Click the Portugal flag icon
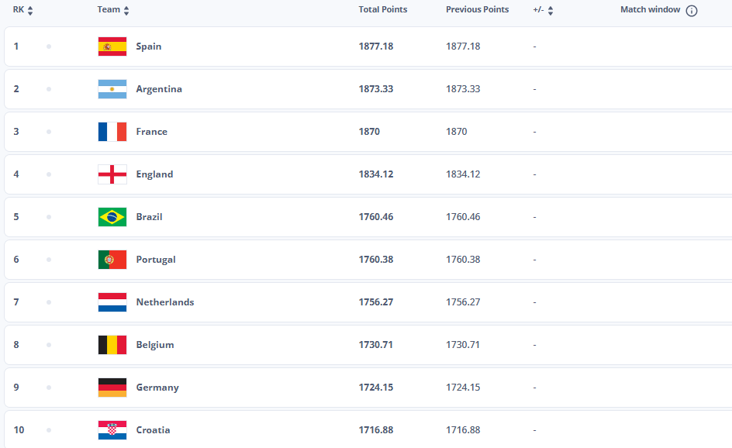The width and height of the screenshot is (732, 448). pyautogui.click(x=112, y=260)
